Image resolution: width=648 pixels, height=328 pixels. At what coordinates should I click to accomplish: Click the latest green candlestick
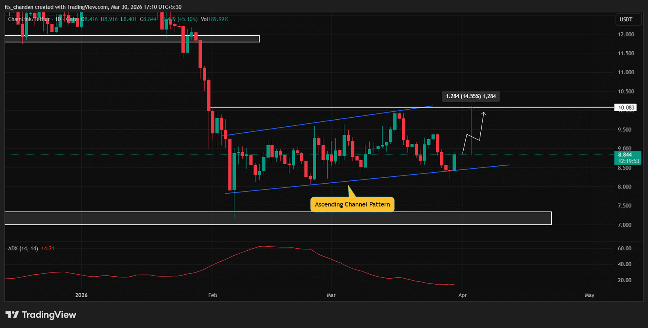pyautogui.click(x=454, y=163)
